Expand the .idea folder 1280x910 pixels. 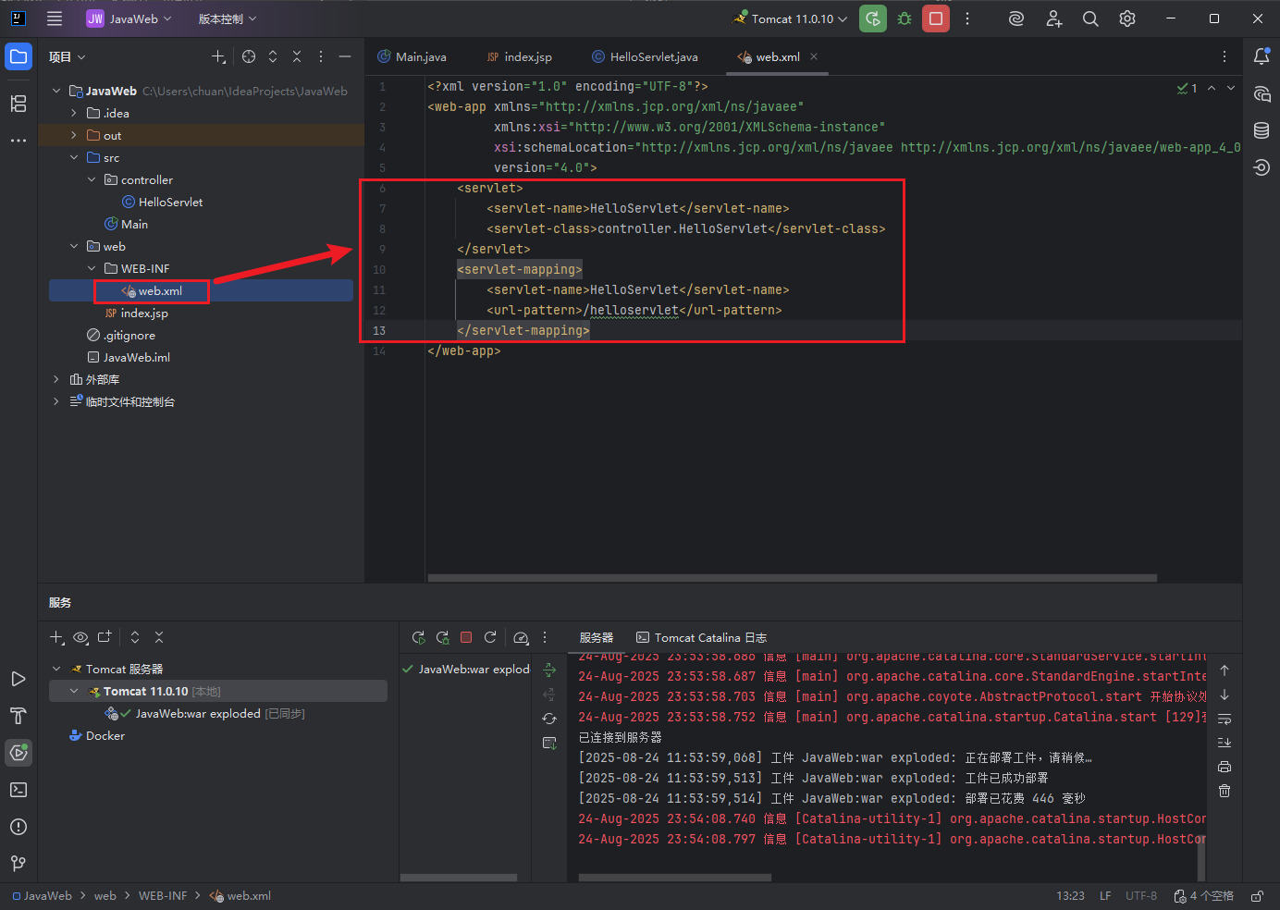[74, 113]
